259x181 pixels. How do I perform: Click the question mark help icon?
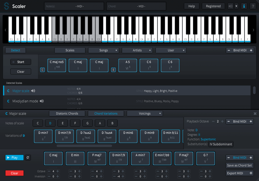[x=253, y=6]
